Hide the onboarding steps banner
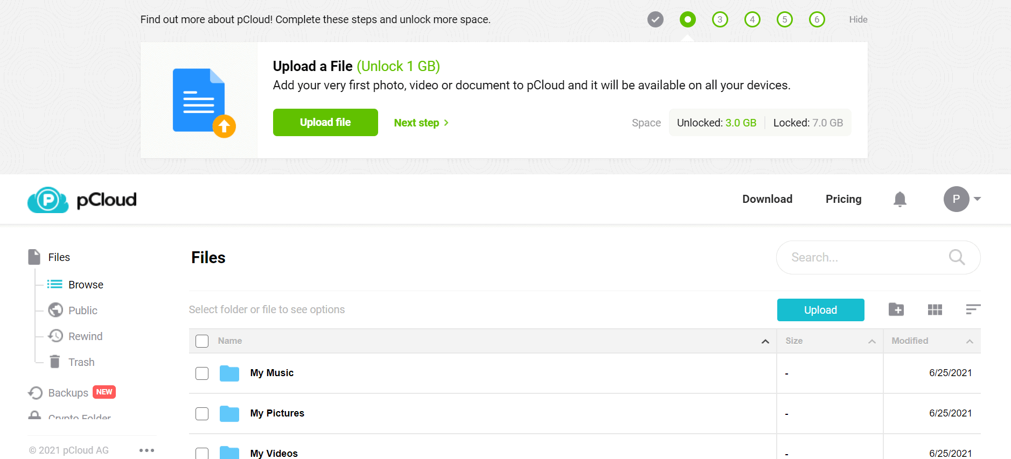1011x459 pixels. pos(858,19)
